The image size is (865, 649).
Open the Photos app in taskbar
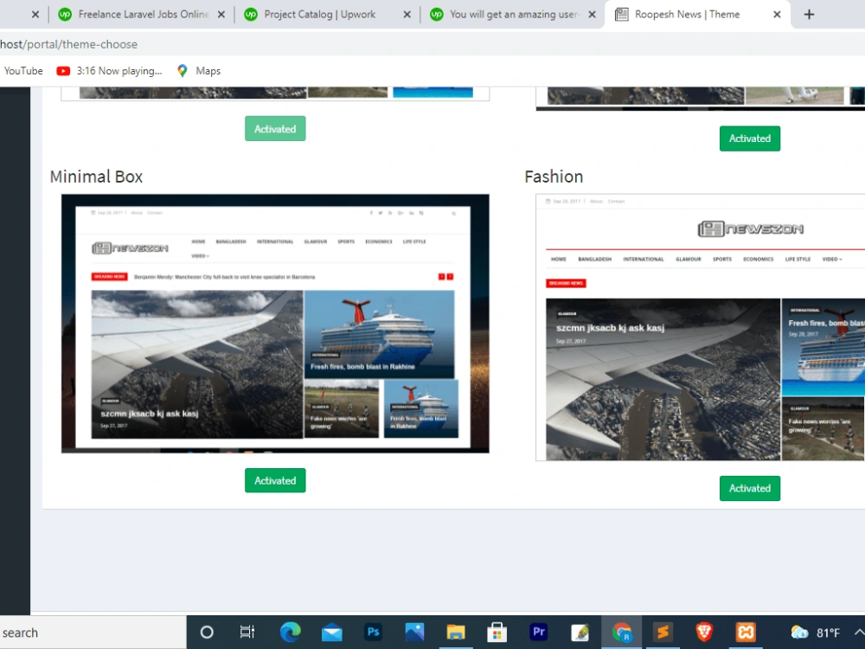[x=414, y=633]
